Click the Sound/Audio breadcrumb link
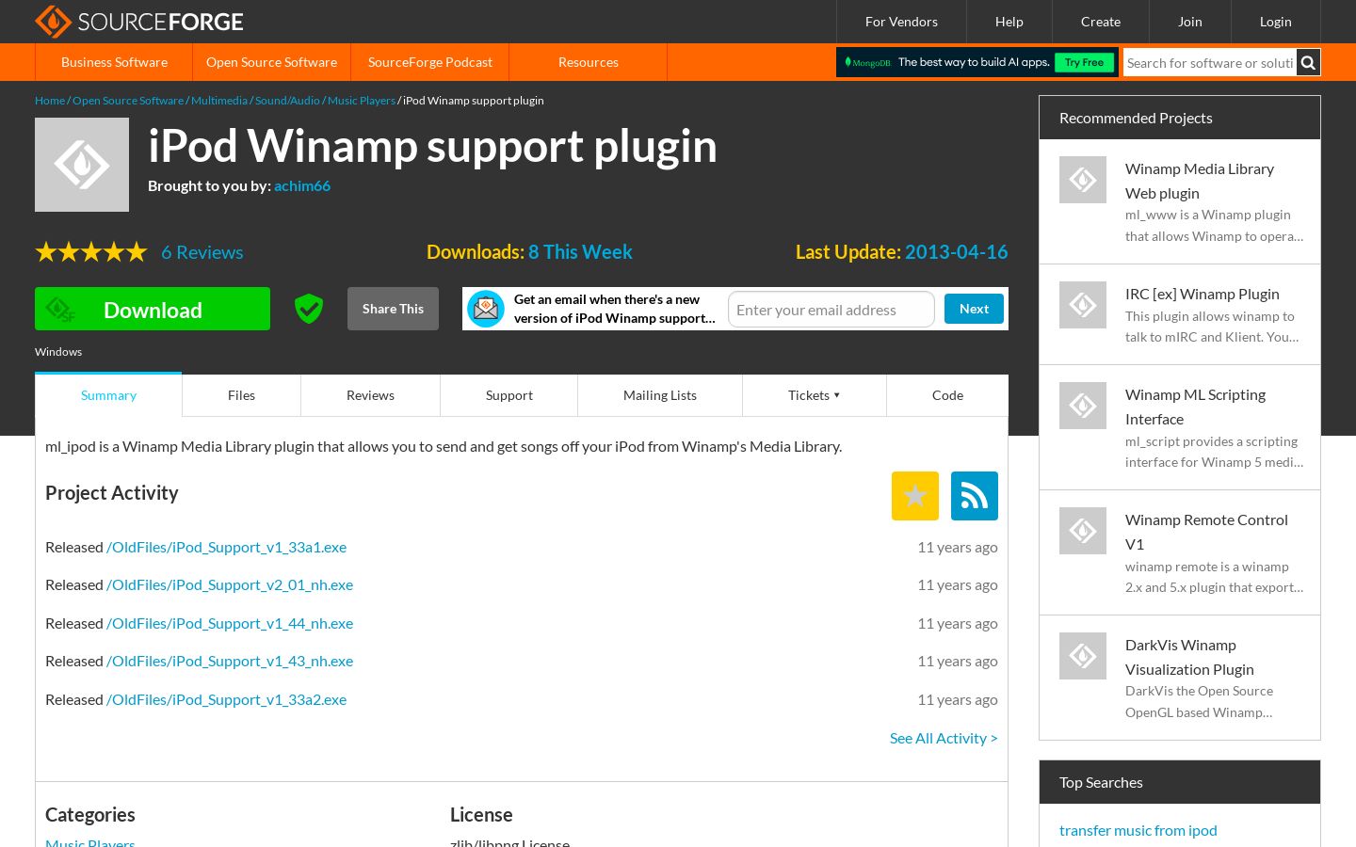This screenshot has width=1356, height=847. point(287,101)
